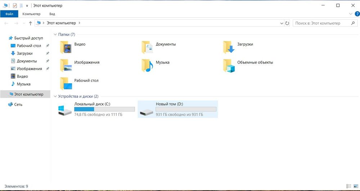Image resolution: width=360 pixels, height=191 pixels.
Task: Open the Компьютер ribbon tab
Action: coord(31,14)
